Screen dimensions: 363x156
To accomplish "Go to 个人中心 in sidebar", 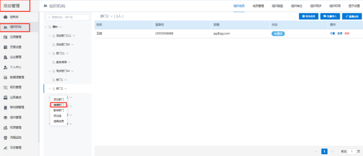I will (5, 67).
